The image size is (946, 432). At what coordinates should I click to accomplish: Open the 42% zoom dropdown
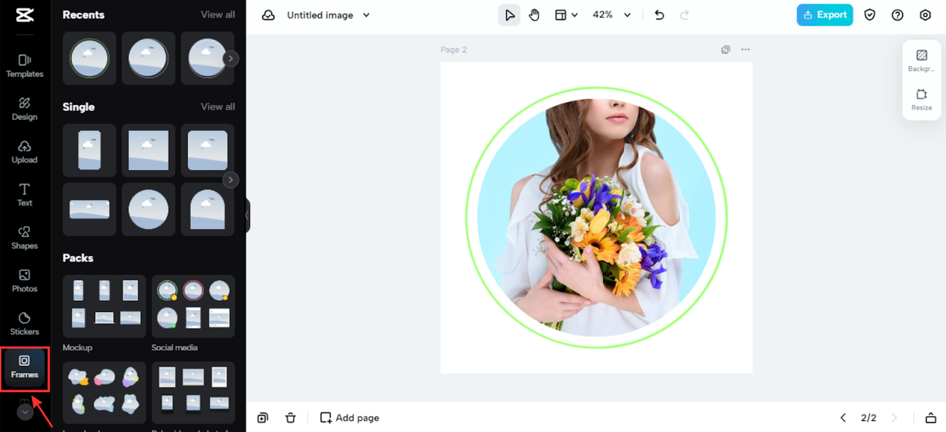[611, 15]
